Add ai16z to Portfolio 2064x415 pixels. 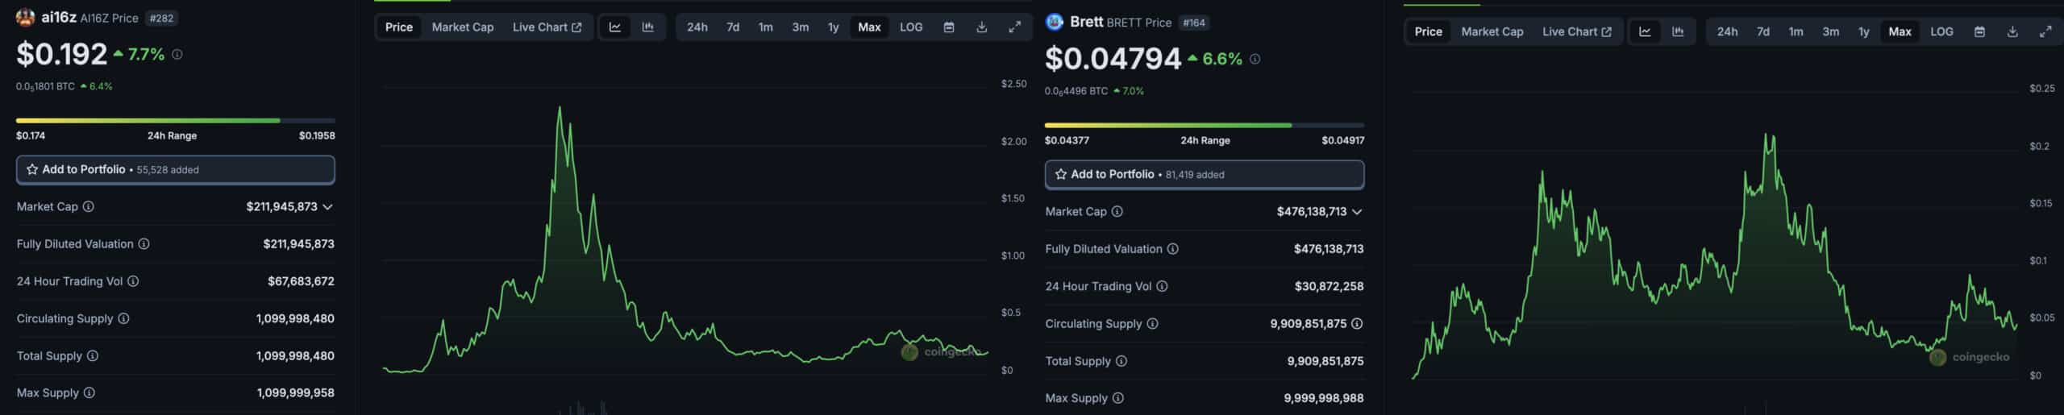tap(176, 169)
